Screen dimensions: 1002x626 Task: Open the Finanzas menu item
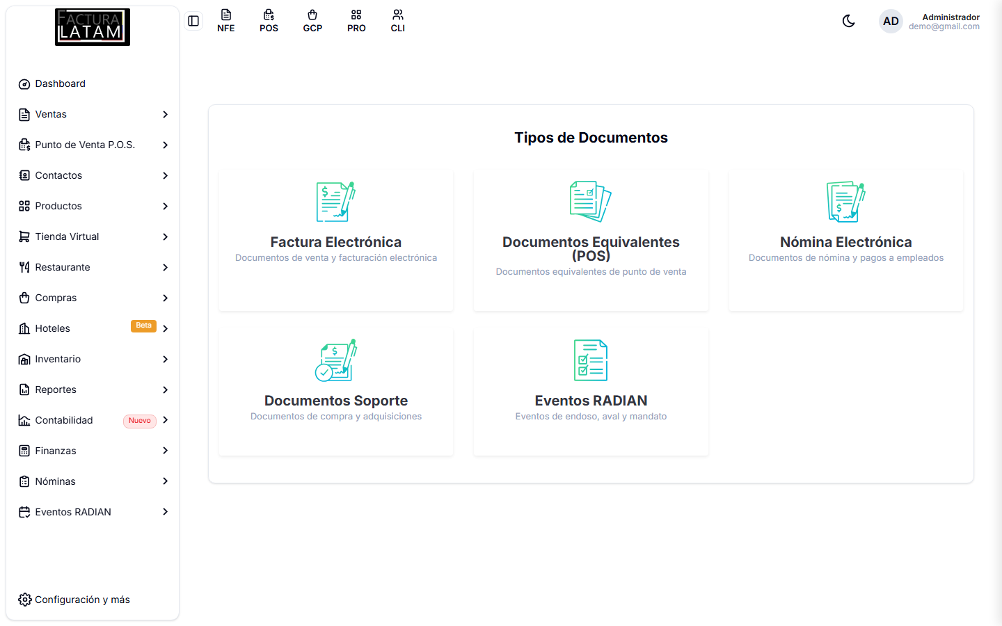coord(93,451)
